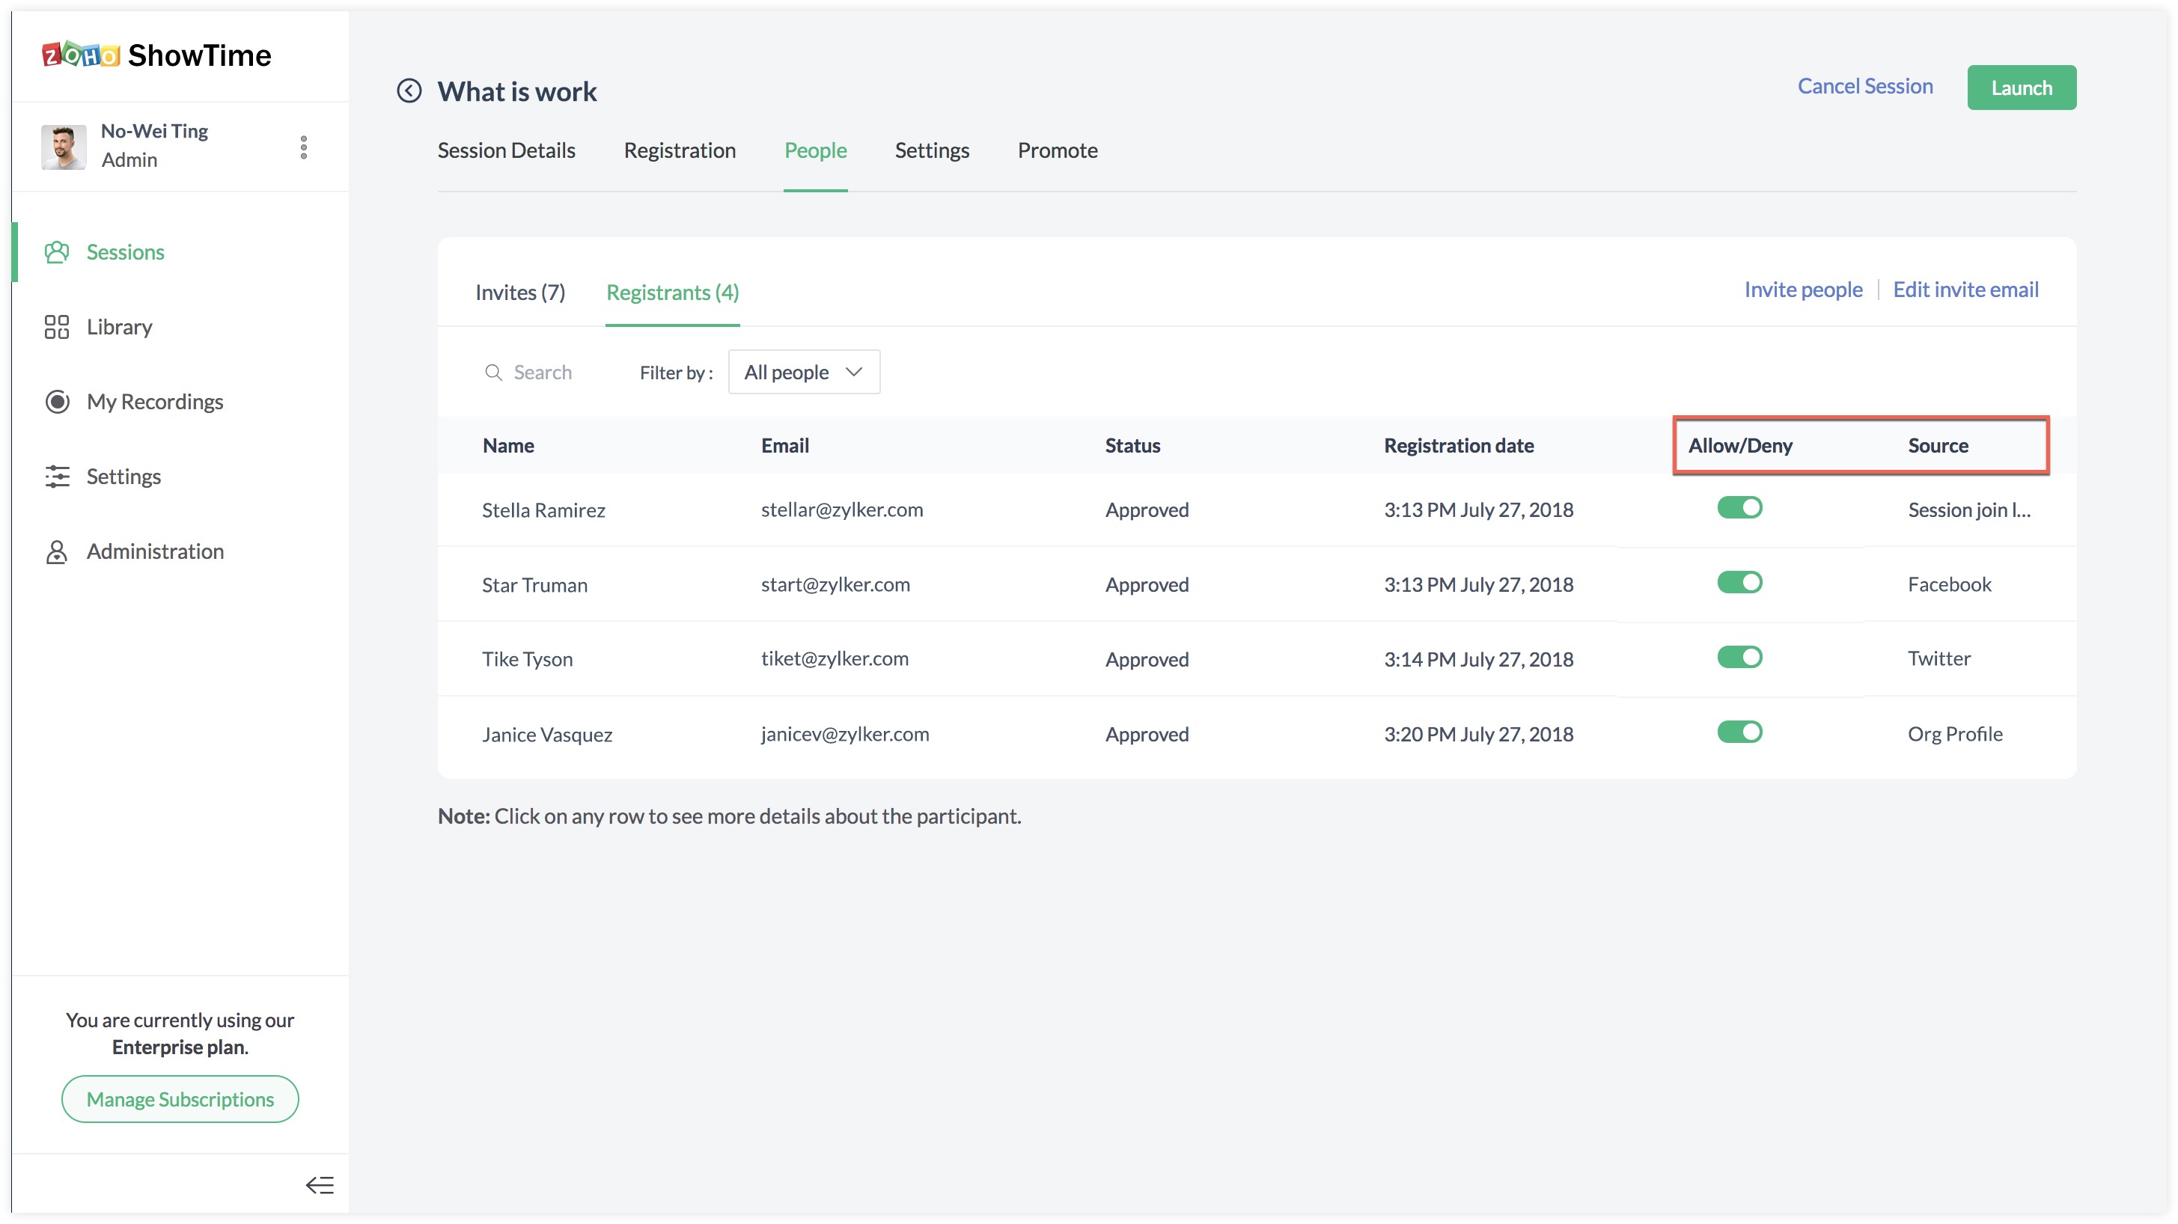Toggle Allow/Deny for Stella Ramirez
2178x1224 pixels.
tap(1739, 508)
